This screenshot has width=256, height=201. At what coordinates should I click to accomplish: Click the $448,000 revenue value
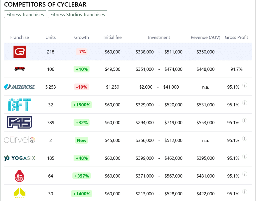coord(205,69)
